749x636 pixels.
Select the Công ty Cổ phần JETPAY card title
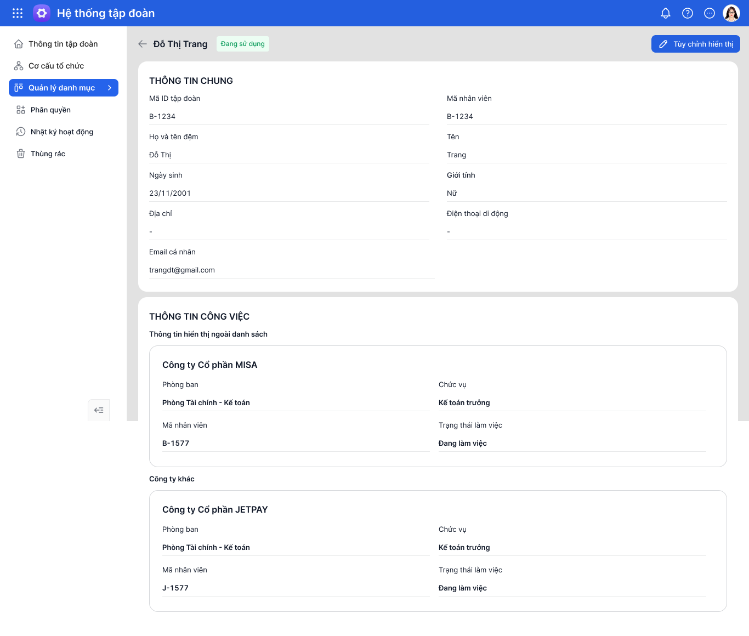pos(215,509)
